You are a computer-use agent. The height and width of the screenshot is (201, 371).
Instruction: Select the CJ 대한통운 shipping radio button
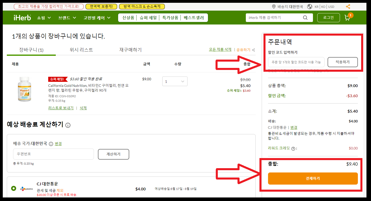click(14, 188)
